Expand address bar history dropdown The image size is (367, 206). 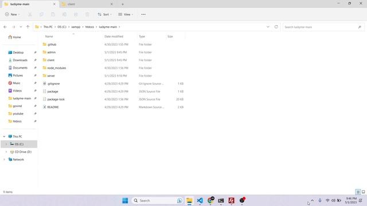[268, 27]
